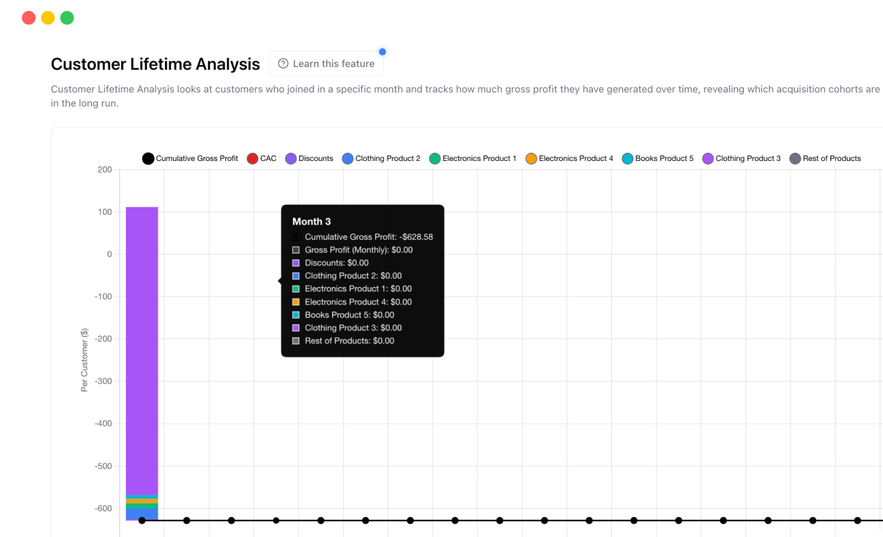The height and width of the screenshot is (537, 883).
Task: Click the gray Rest of Products legend dot
Action: (794, 158)
